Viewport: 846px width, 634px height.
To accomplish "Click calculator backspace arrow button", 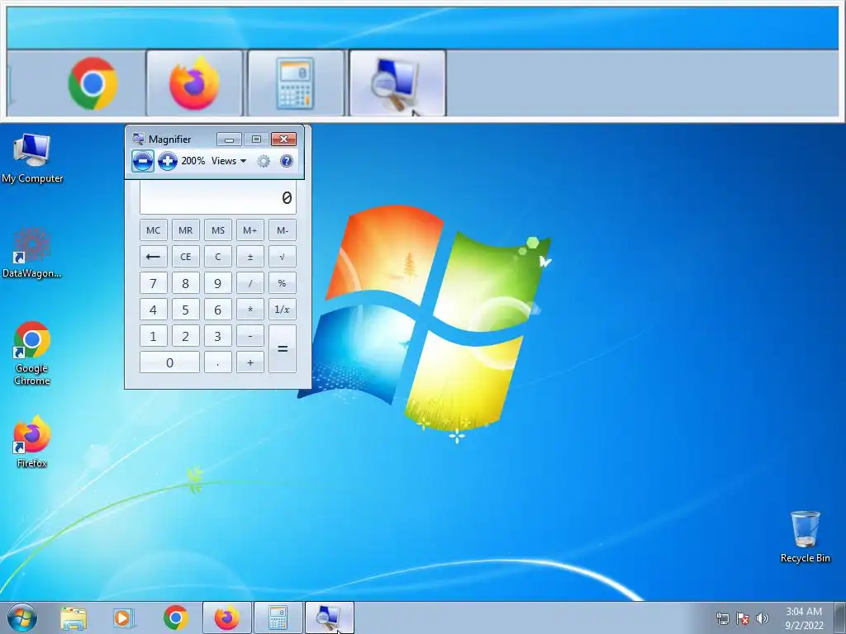I will point(153,257).
